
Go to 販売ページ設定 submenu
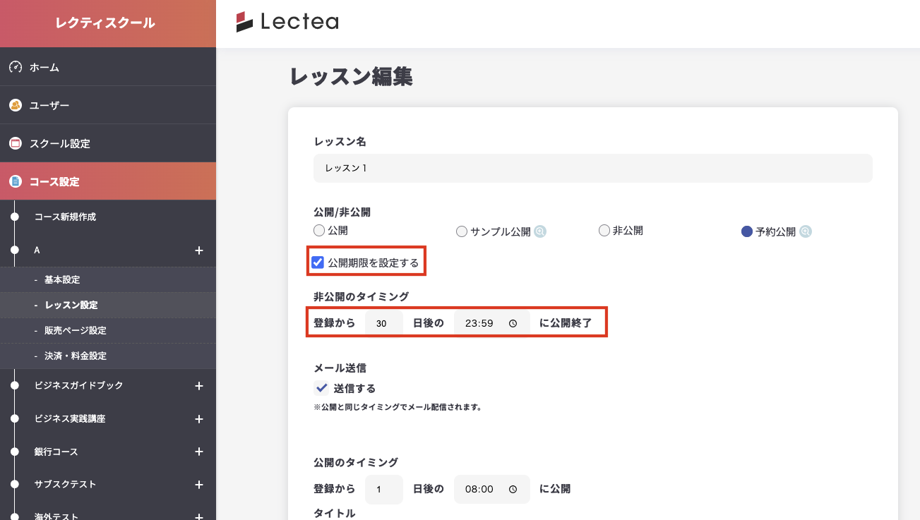[x=108, y=331]
